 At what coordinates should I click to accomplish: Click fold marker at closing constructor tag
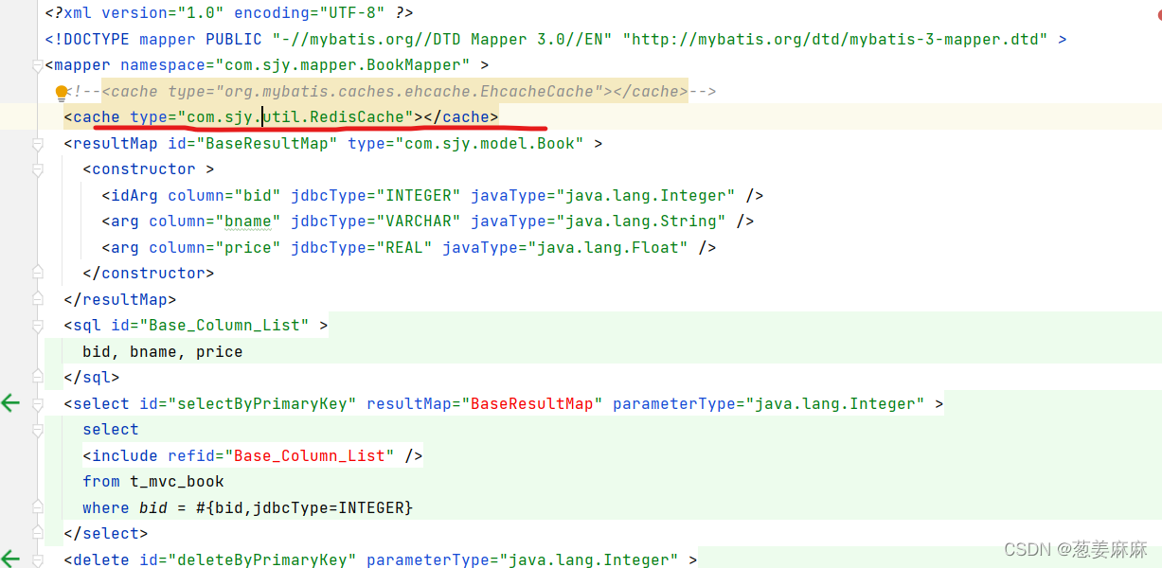point(38,273)
